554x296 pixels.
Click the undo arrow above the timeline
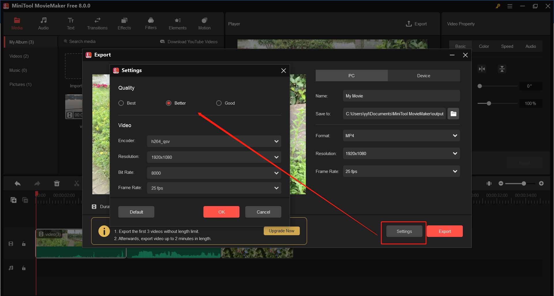pyautogui.click(x=17, y=183)
